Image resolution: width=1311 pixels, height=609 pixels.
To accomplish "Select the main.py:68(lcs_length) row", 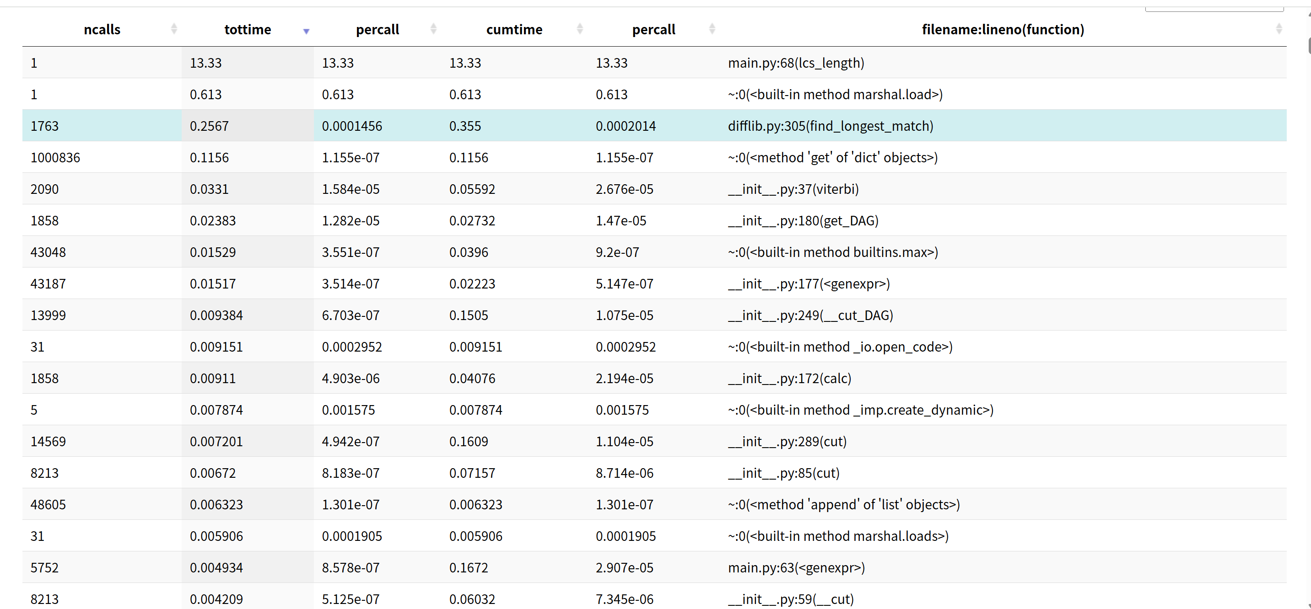I will (796, 63).
